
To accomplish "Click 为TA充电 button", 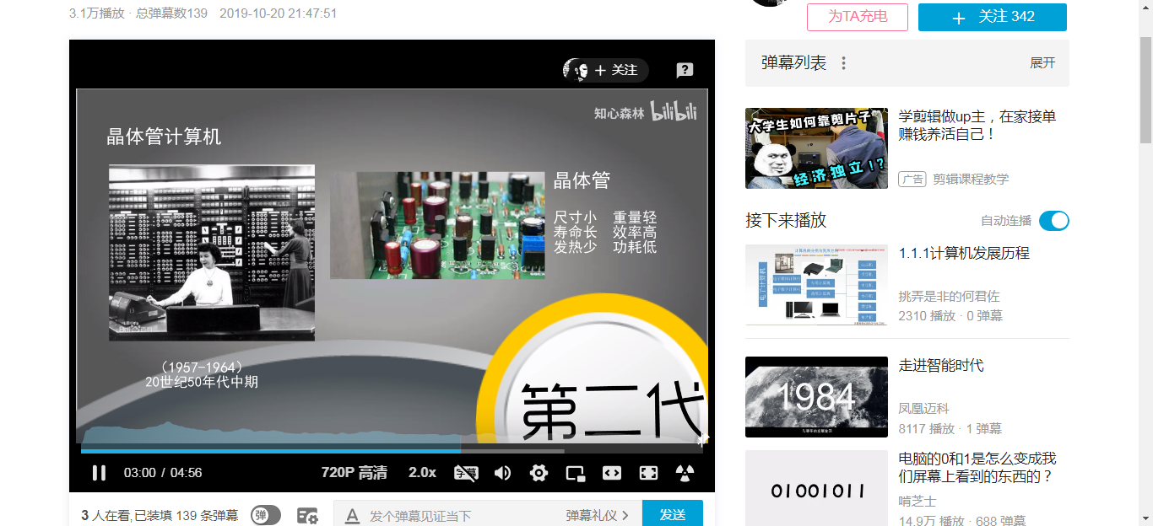I will point(858,17).
